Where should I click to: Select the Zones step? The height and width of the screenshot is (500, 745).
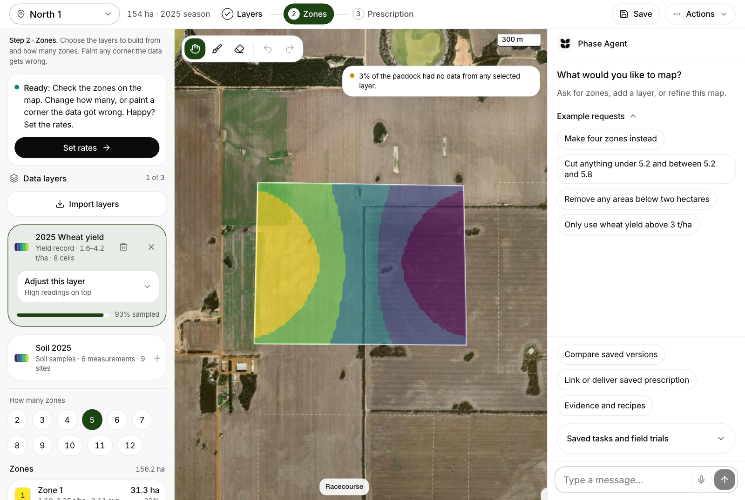pyautogui.click(x=308, y=14)
